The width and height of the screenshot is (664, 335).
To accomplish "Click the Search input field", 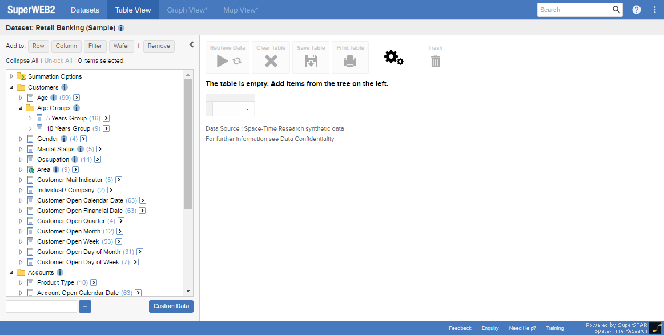I will pos(574,10).
